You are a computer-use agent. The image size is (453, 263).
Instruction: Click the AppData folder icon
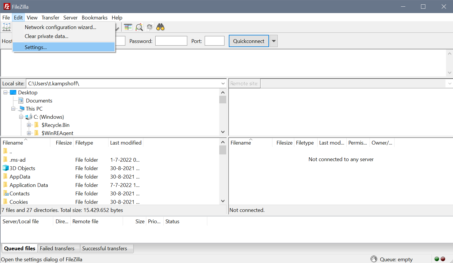[6, 176]
